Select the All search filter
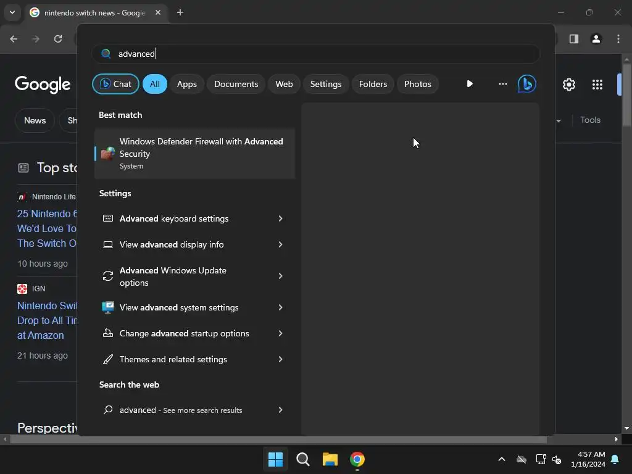 (155, 84)
